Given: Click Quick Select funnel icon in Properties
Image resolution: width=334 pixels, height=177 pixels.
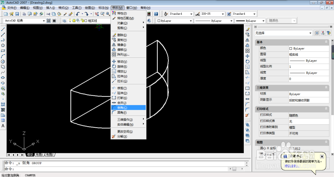Looking at the screenshot, I should coord(329,33).
